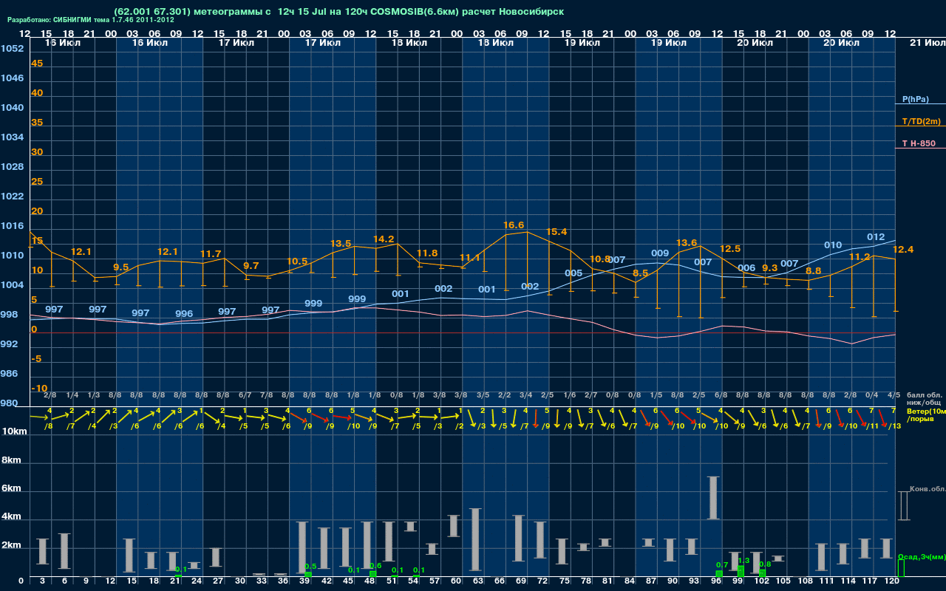The width and height of the screenshot is (946, 591).
Task: Click the 0.5 precipitation amount label
Action: 310,567
